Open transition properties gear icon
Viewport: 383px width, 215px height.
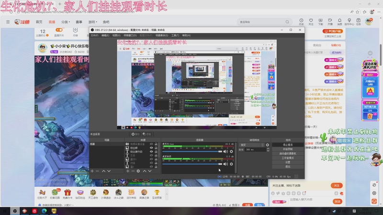point(268,145)
